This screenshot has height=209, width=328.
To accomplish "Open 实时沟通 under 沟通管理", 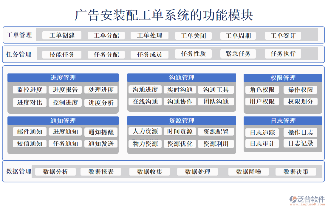I will [x=180, y=90].
